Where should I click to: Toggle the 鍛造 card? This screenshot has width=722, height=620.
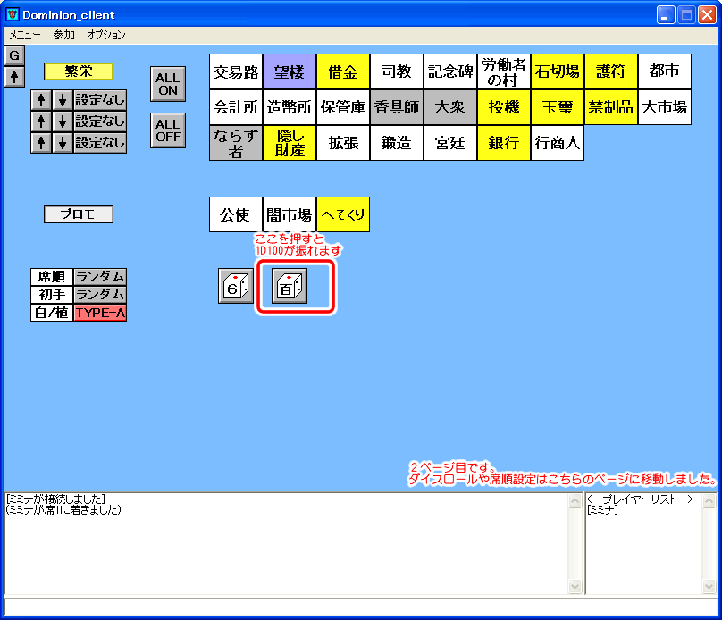click(x=397, y=143)
